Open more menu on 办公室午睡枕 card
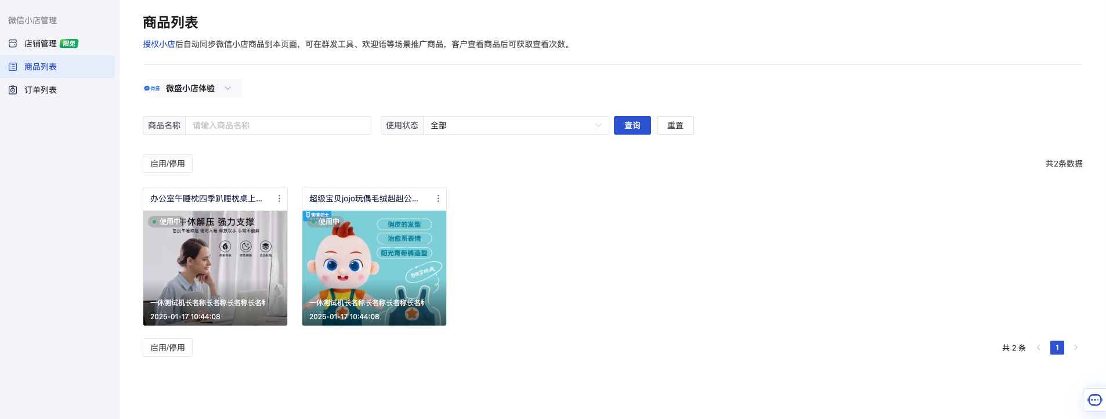 [x=279, y=198]
